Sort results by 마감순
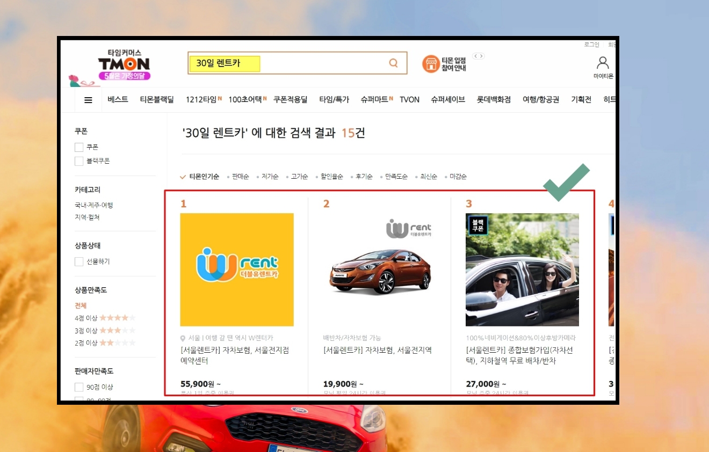This screenshot has width=709, height=452. (x=458, y=177)
